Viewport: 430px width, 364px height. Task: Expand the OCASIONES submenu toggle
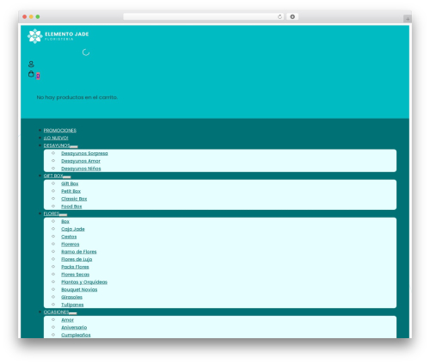tap(73, 313)
